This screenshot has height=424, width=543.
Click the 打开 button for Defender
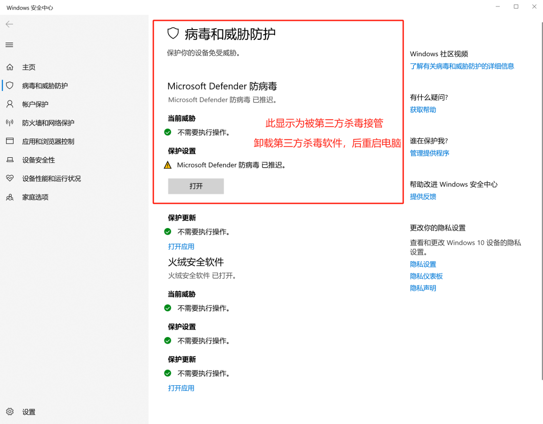(x=196, y=186)
